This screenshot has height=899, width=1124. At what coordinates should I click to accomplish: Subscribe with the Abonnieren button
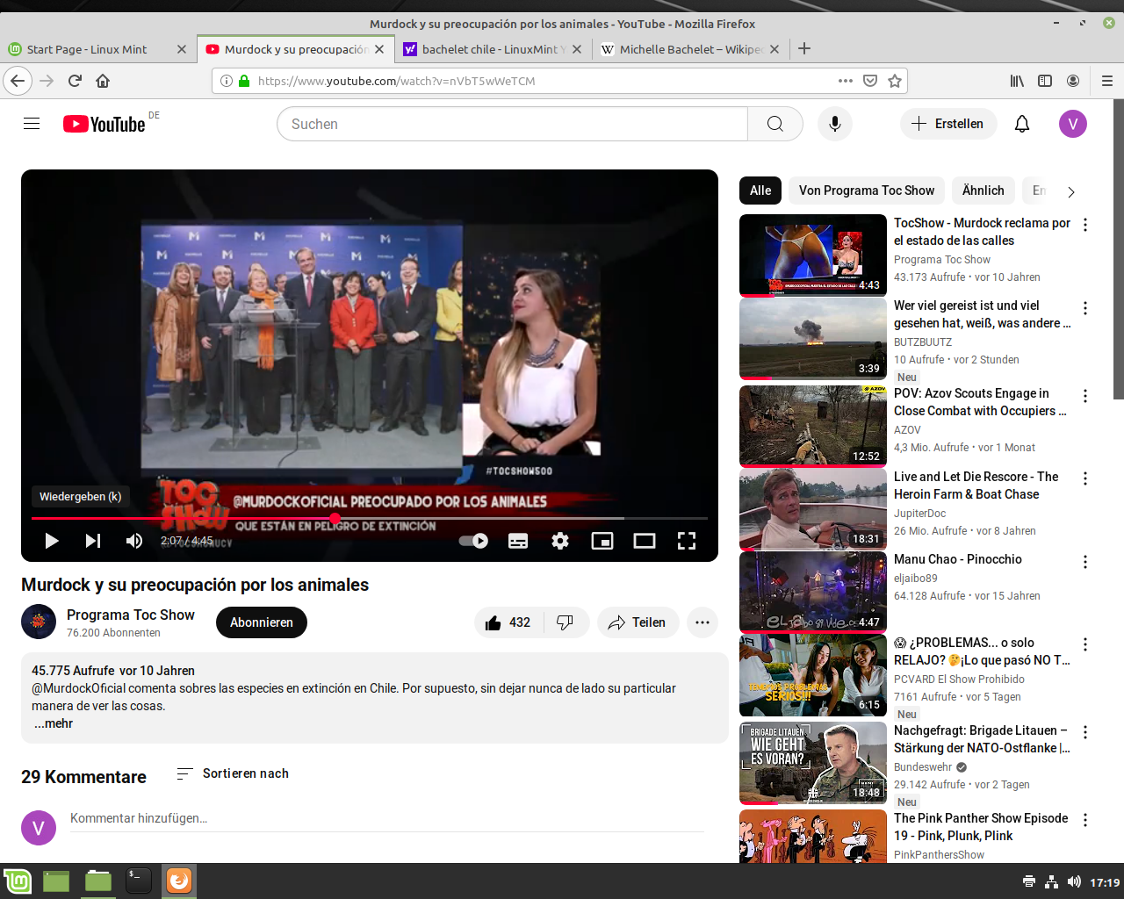point(262,622)
